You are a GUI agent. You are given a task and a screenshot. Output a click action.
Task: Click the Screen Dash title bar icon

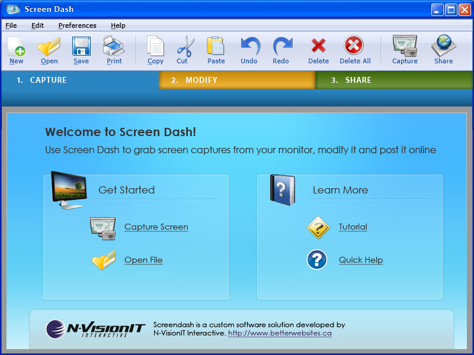(12, 9)
